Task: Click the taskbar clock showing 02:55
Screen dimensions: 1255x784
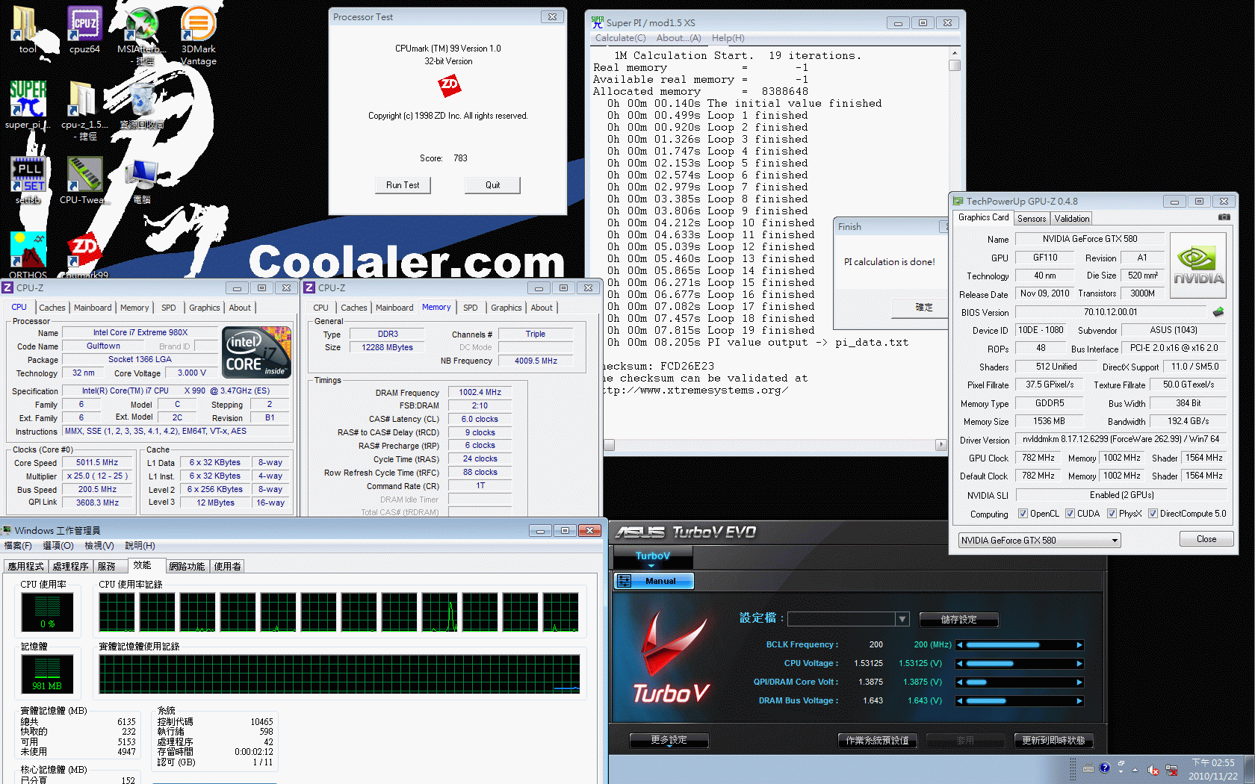Action: [1213, 769]
